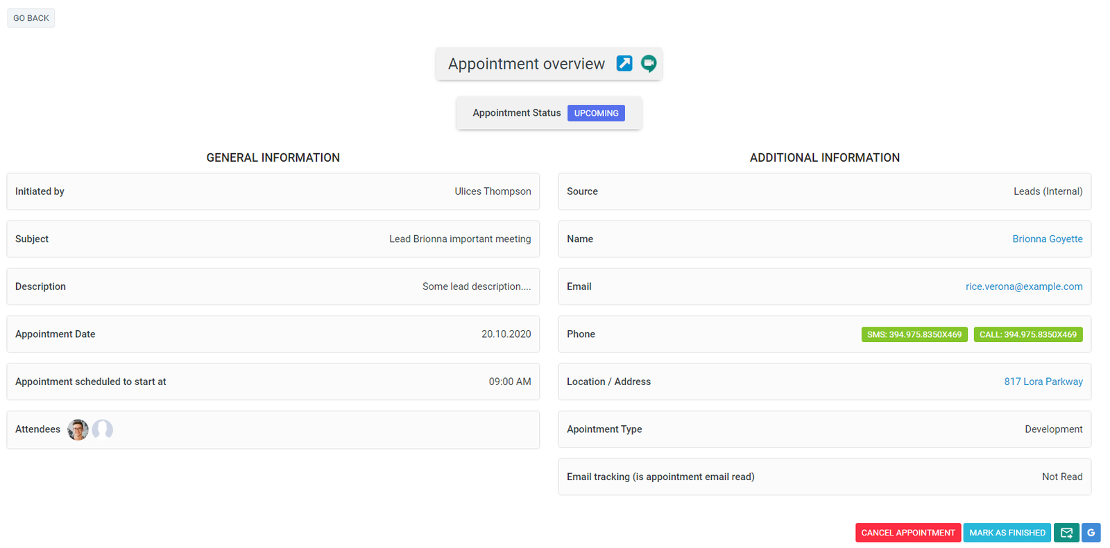This screenshot has width=1110, height=548.
Task: Click the rice.verona@example.com email link
Action: pyautogui.click(x=1023, y=286)
